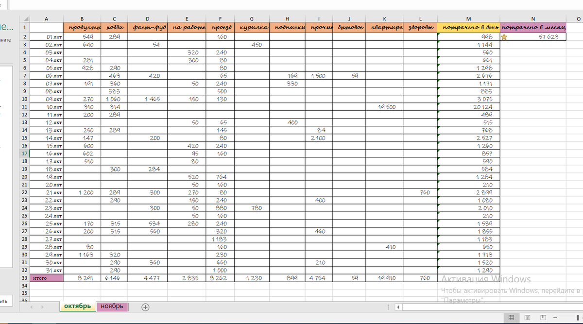Select the 169 подписки cell
Viewport: 583px width, 324px height.
[287, 76]
